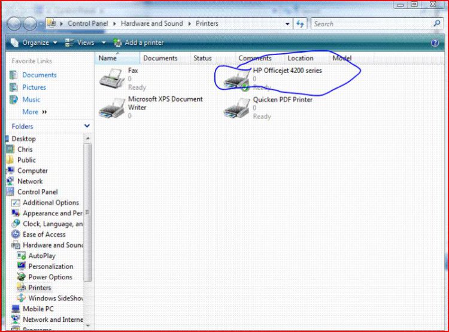Click folder tree scrollbar up arrow

(88, 139)
